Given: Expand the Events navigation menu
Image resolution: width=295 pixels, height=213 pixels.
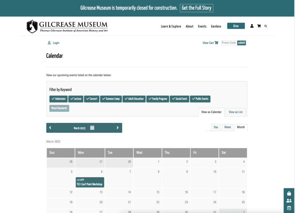Looking at the screenshot, I should (202, 26).
